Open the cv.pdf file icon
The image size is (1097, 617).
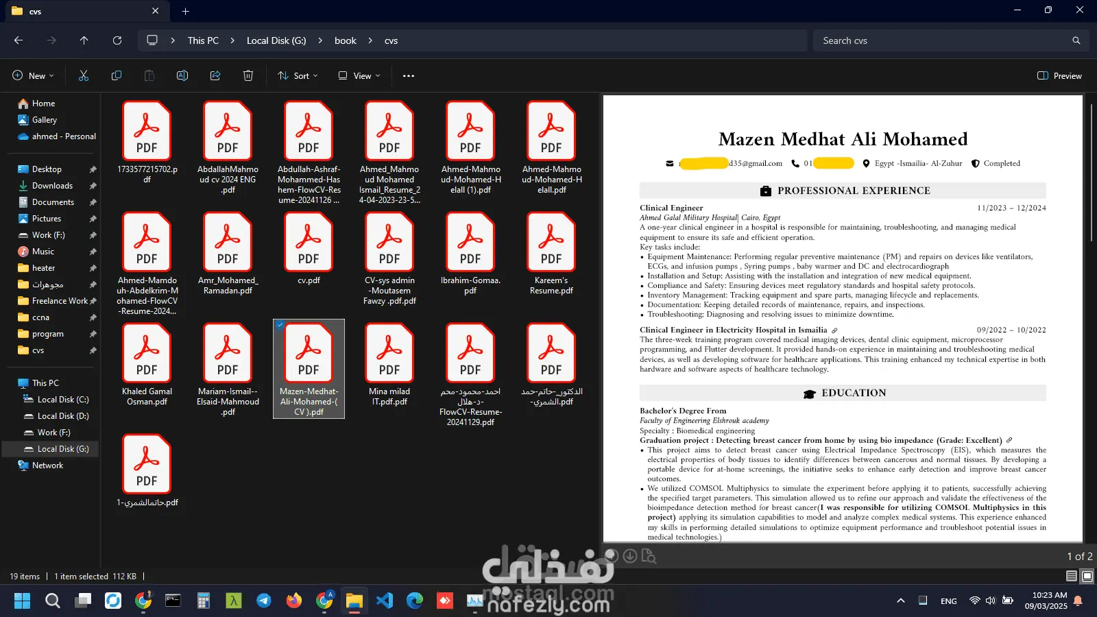[x=309, y=241]
